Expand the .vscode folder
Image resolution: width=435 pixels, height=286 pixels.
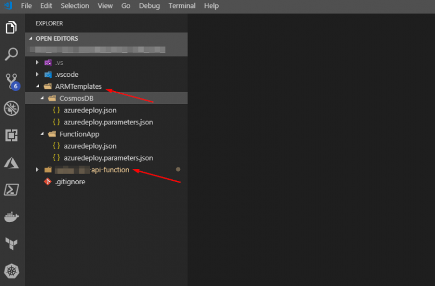(66, 75)
